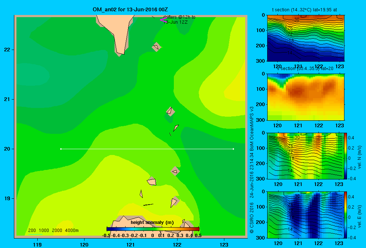Click the 's section' salinity panel title
Image resolution: width=366 pixels, height=248 pixels.
[305, 69]
